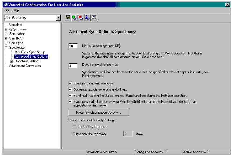Click the Expire security key every label
This screenshot has height=156, width=232.
tap(89, 134)
